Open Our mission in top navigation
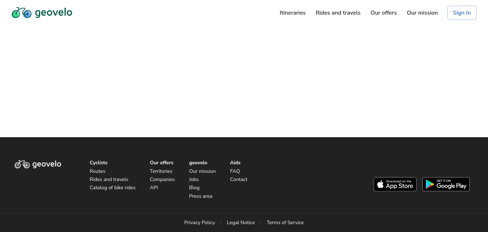488x232 pixels. 422,13
